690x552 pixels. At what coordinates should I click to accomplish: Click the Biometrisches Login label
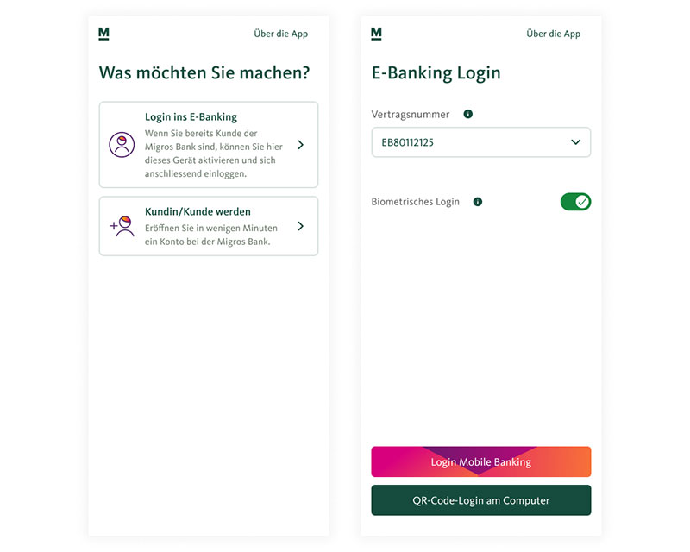click(415, 202)
